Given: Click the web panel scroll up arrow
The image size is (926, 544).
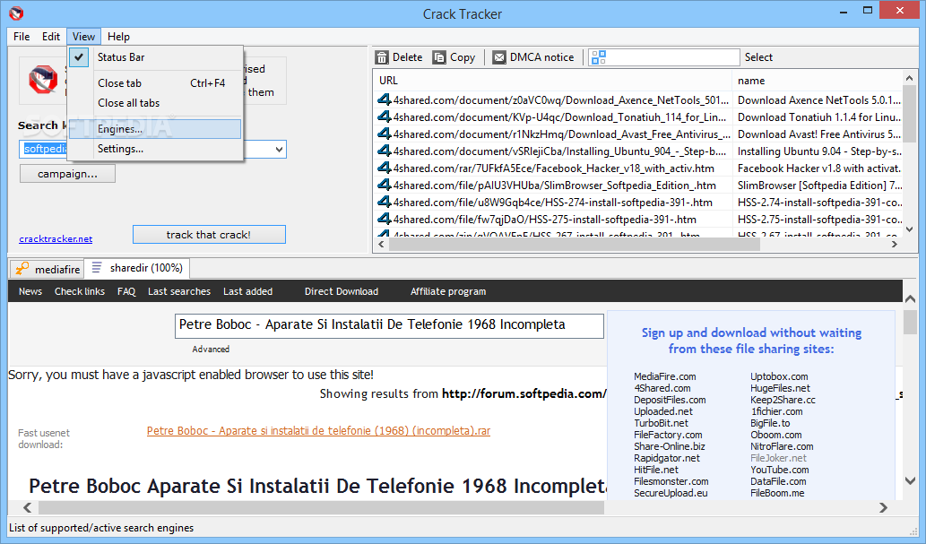Looking at the screenshot, I should click(x=910, y=299).
